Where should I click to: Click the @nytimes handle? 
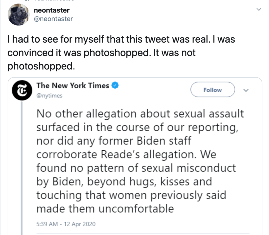[49, 95]
